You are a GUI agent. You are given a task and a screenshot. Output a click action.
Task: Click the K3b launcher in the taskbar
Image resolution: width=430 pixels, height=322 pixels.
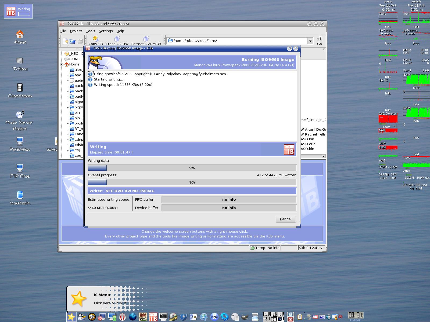click(x=153, y=317)
